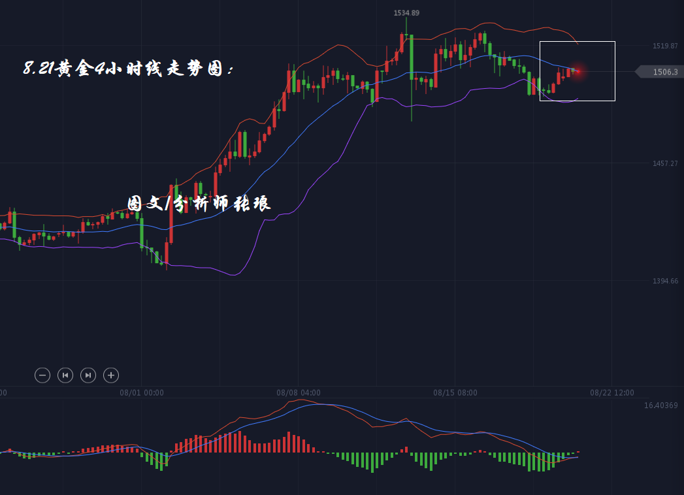The image size is (684, 495).
Task: Zoom out the chart with minus button
Action: point(42,375)
